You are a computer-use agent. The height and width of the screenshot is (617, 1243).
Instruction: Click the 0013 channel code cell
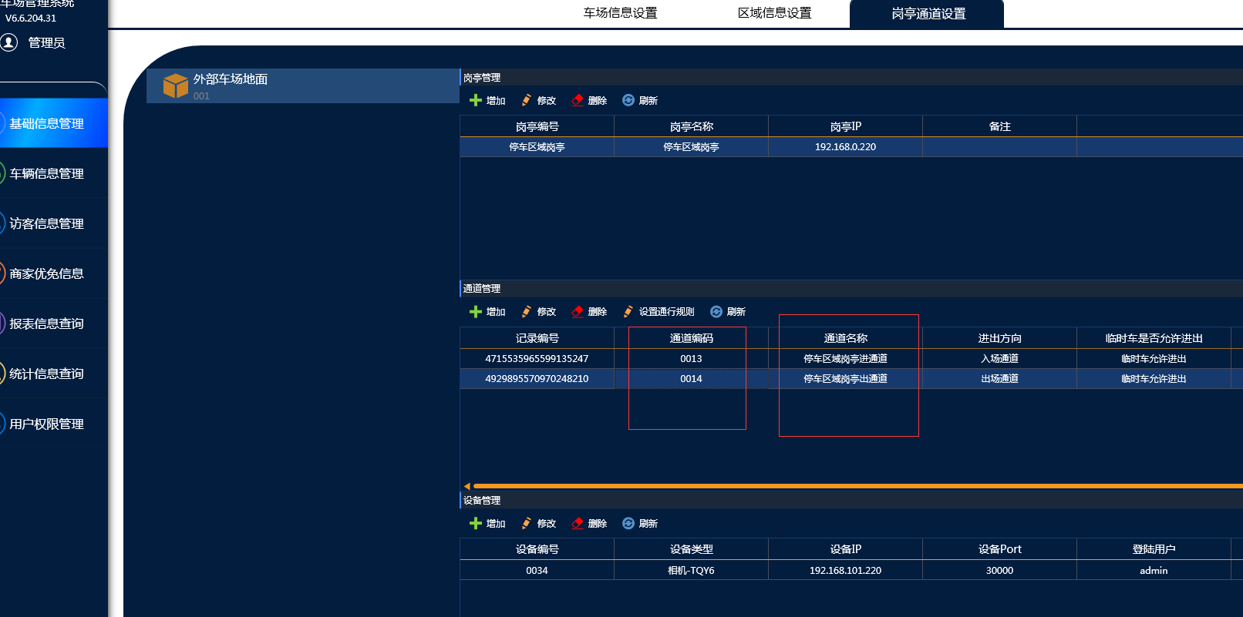[692, 358]
